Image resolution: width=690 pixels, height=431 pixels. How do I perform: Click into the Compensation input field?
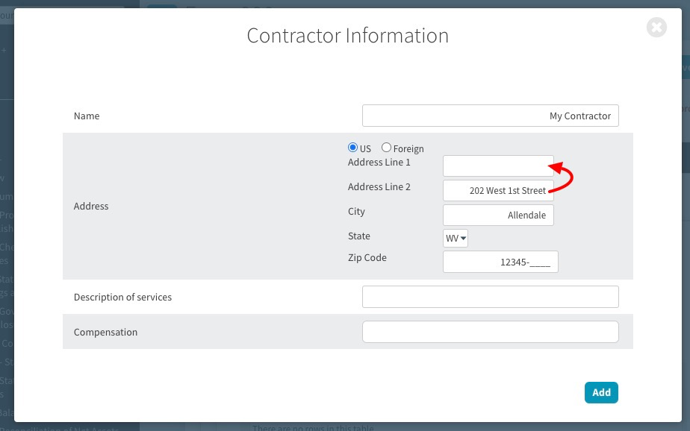tap(490, 332)
